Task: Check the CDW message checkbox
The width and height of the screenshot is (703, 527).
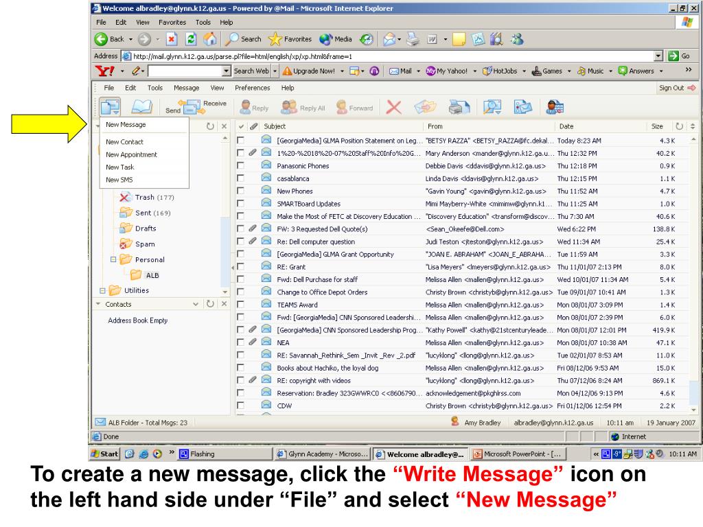Action: click(x=241, y=406)
